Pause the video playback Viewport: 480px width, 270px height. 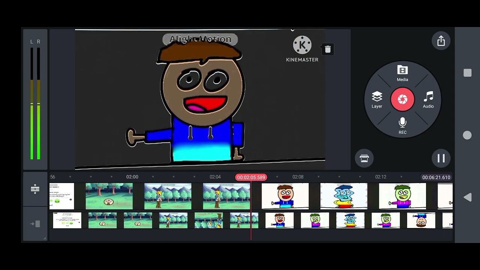point(441,158)
